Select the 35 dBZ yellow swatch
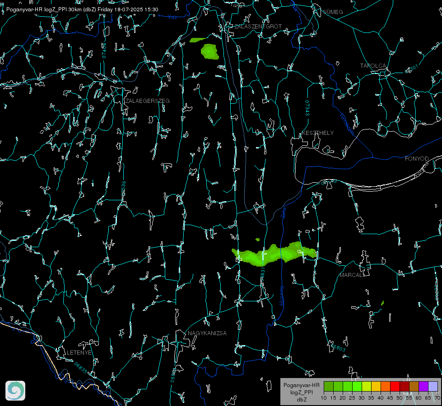442x406 pixels. pos(377,386)
